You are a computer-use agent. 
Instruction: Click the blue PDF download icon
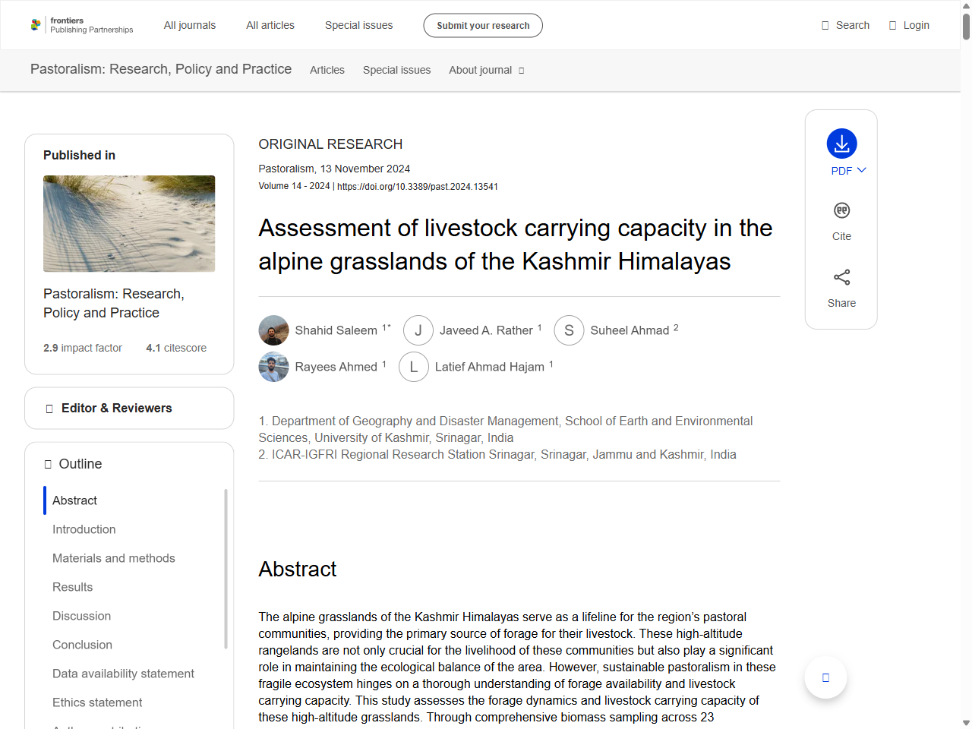841,144
